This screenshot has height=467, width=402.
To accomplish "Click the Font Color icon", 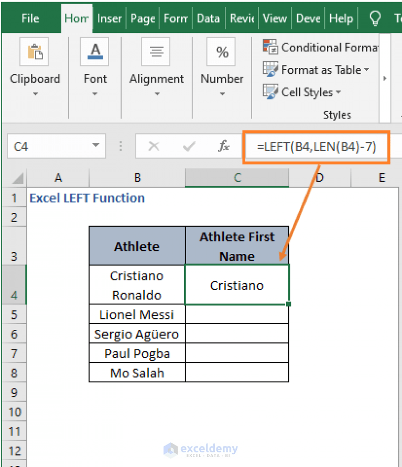I will click(x=95, y=52).
